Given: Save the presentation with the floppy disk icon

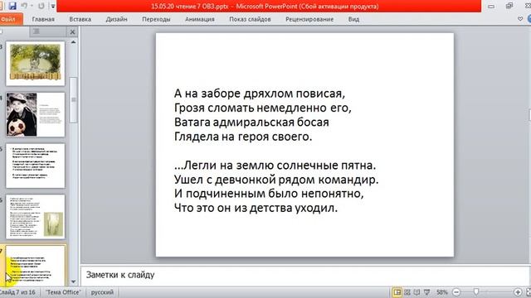Looking at the screenshot, I should pyautogui.click(x=12, y=6).
